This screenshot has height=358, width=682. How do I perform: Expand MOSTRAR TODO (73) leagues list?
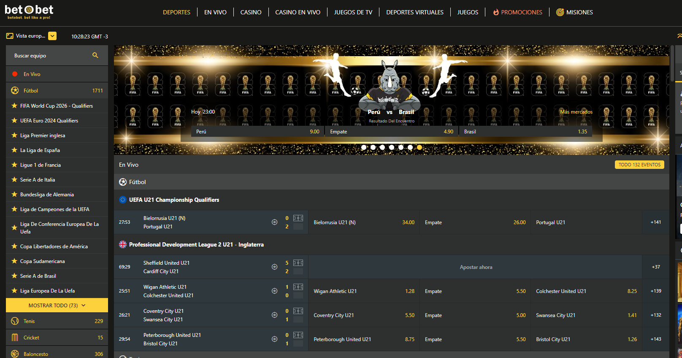click(57, 305)
